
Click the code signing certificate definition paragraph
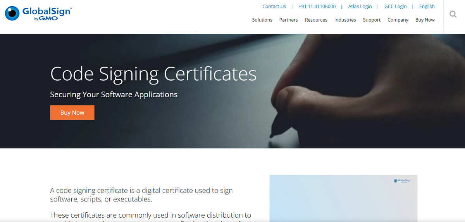[x=141, y=195]
